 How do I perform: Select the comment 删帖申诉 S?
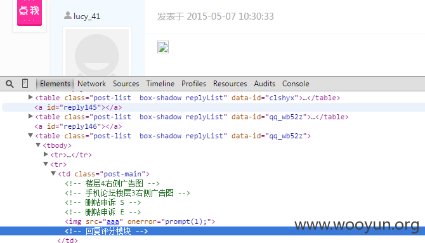[x=103, y=202]
